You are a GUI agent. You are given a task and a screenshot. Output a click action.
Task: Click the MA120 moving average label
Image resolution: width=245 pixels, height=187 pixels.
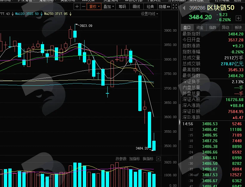pyautogui.click(x=27, y=14)
